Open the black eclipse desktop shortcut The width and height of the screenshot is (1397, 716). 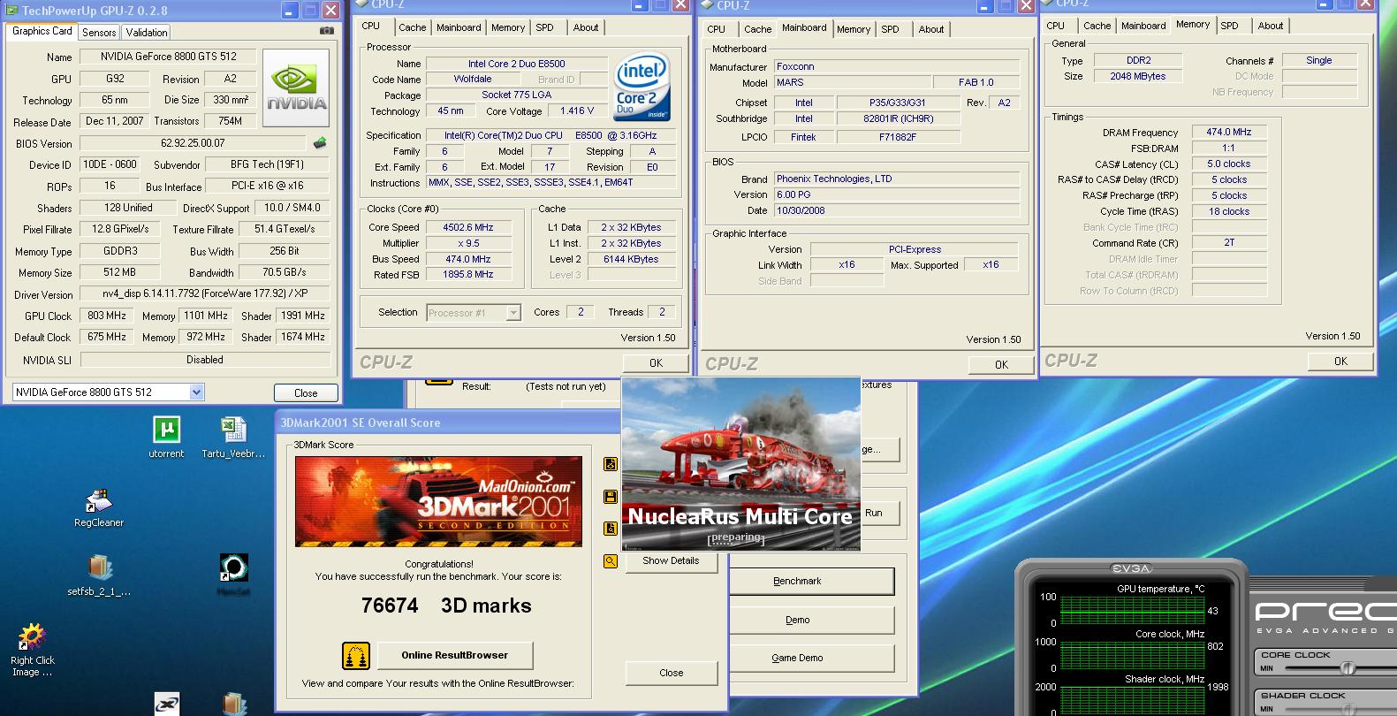pyautogui.click(x=233, y=573)
